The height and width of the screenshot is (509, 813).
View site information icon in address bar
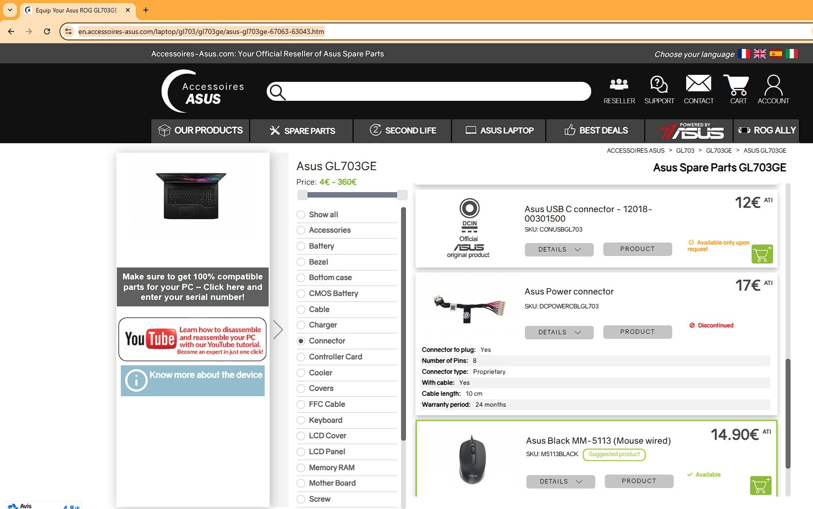pos(68,31)
